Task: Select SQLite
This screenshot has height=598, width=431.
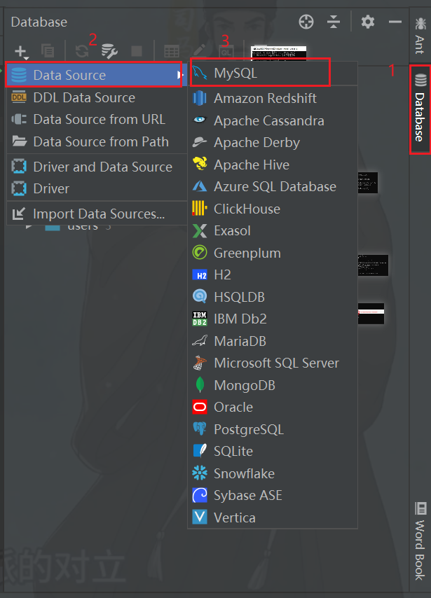Action: tap(273, 451)
